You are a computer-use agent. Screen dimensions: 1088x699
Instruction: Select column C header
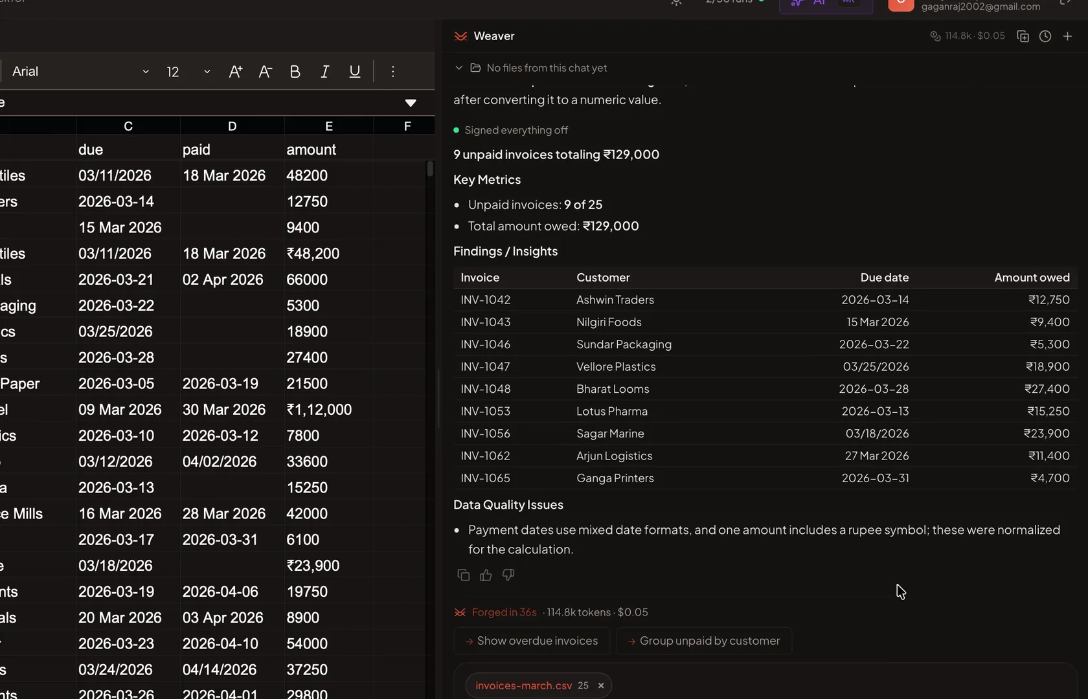click(x=128, y=126)
